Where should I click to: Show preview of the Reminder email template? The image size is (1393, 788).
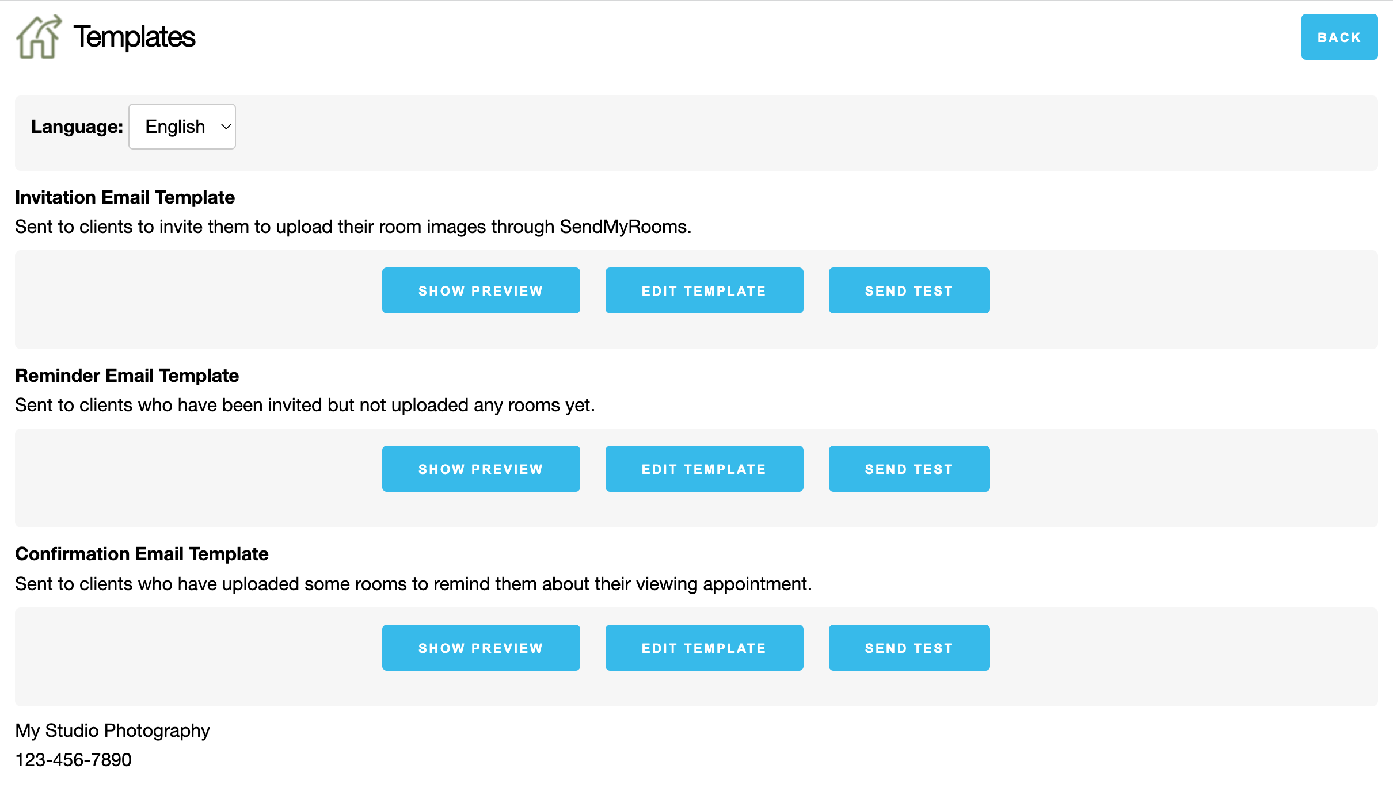tap(481, 469)
